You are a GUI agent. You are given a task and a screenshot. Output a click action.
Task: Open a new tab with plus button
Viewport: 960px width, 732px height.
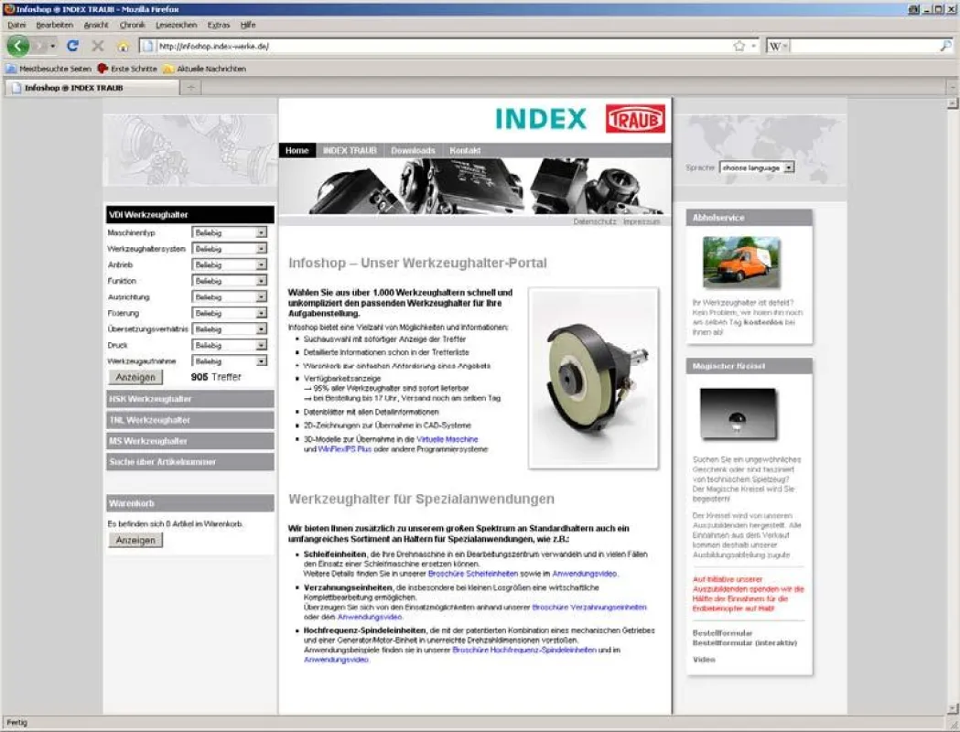[x=191, y=88]
